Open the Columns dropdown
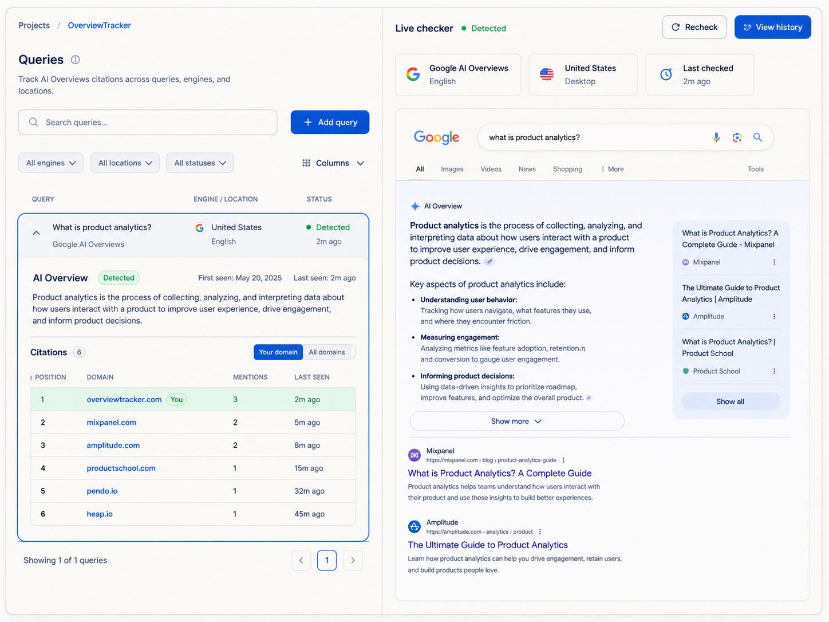 tap(333, 163)
